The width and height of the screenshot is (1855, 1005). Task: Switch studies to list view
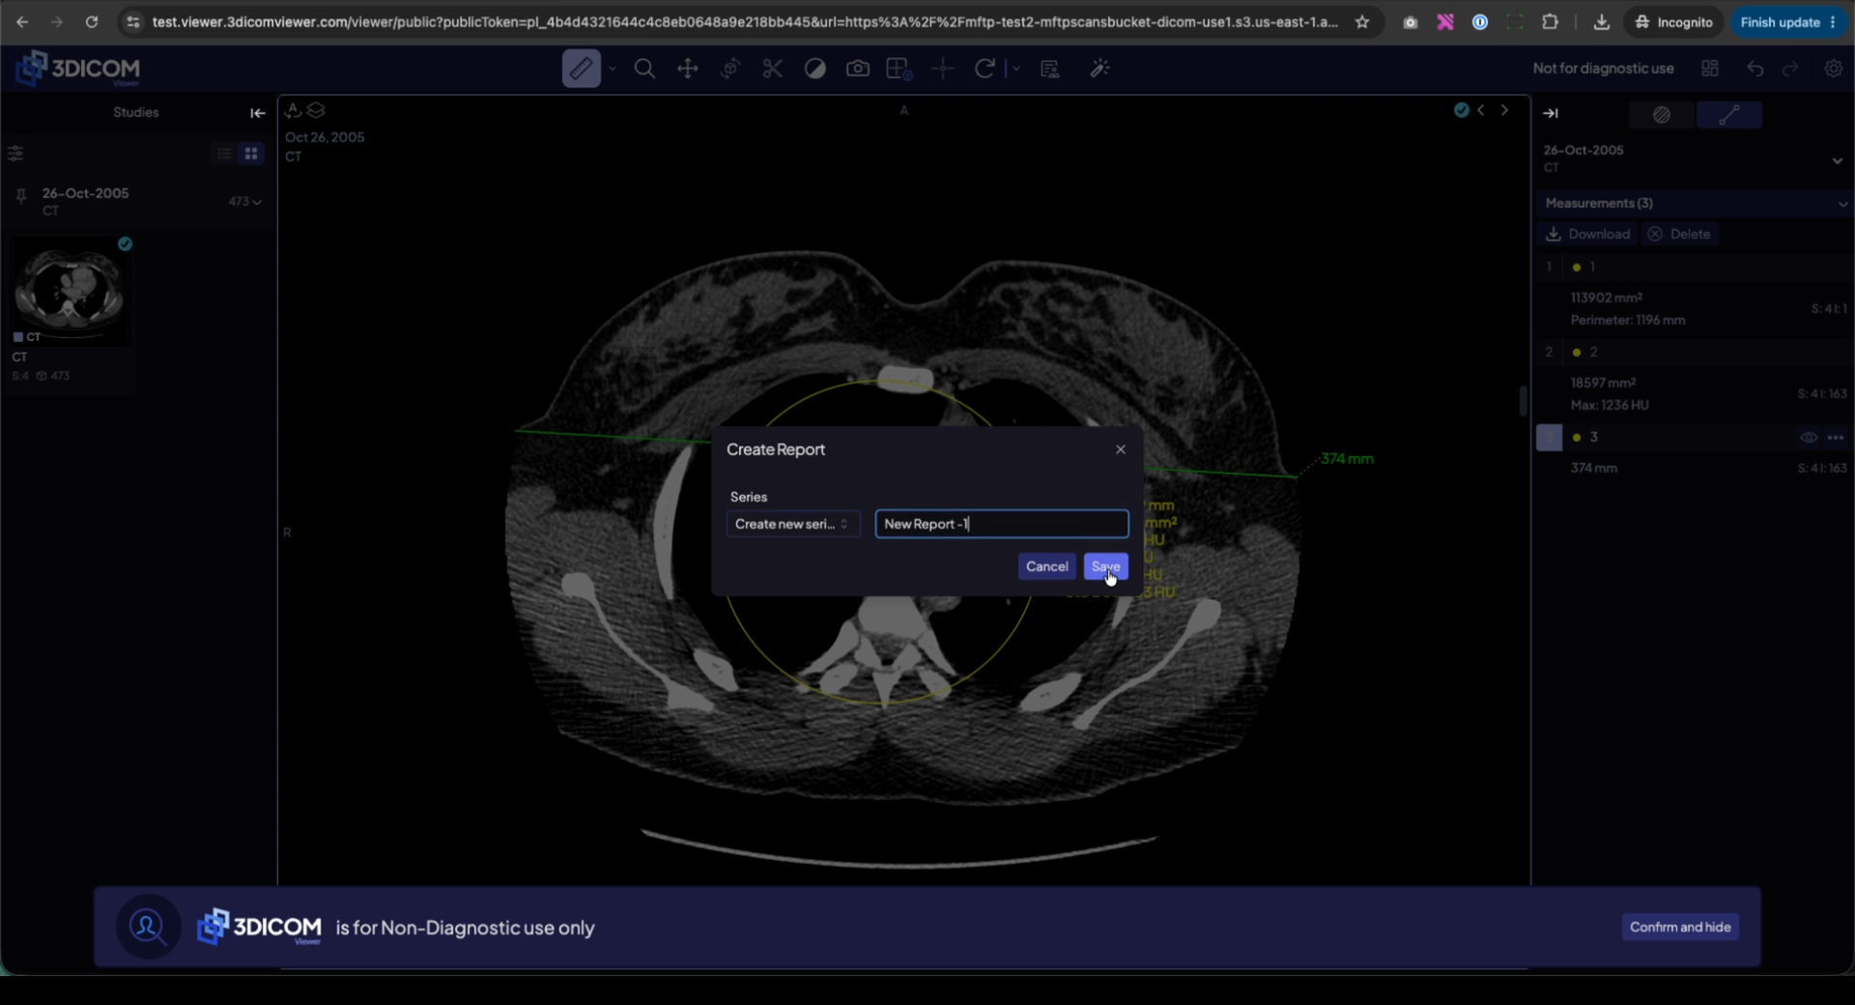(x=224, y=154)
